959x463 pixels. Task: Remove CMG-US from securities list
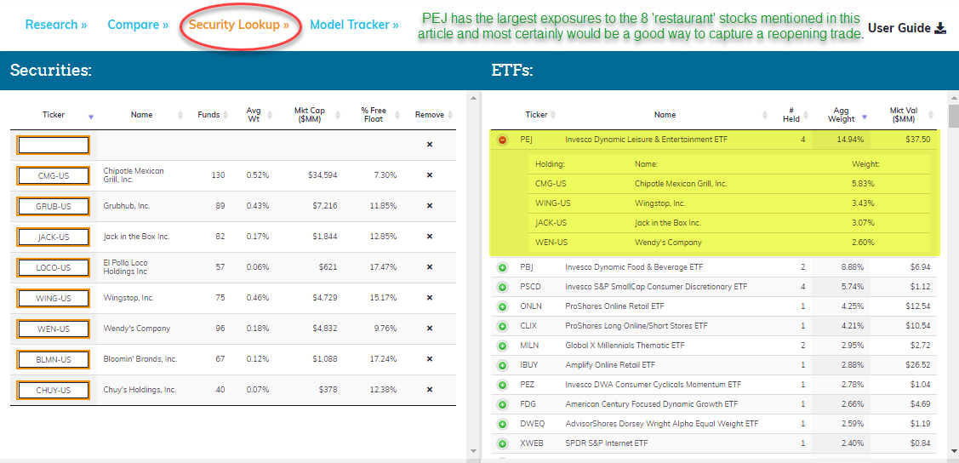pos(430,175)
